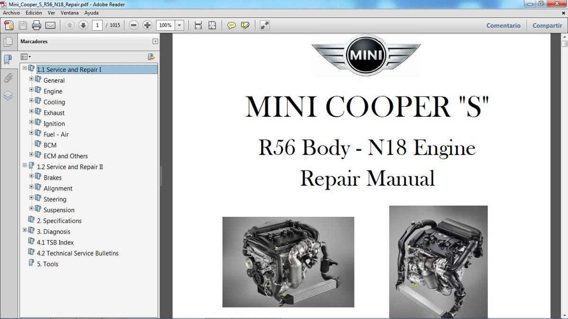Switch to read mode view
The height and width of the screenshot is (319, 568).
(265, 26)
